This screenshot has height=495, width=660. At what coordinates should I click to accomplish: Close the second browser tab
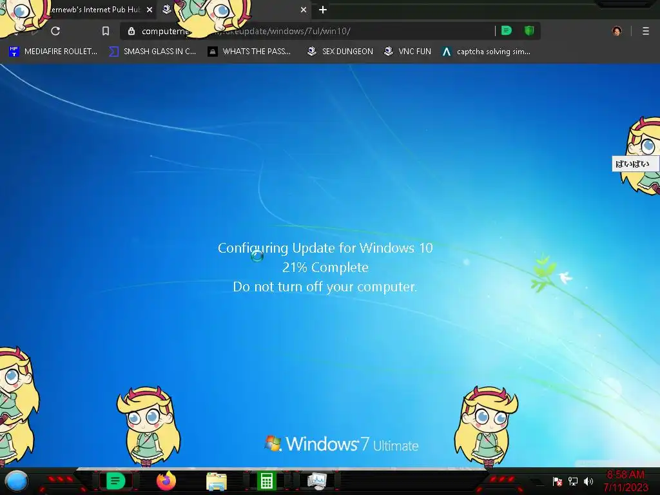(x=304, y=10)
